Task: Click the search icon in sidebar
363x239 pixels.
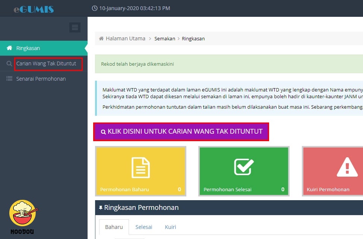Action: (9, 64)
